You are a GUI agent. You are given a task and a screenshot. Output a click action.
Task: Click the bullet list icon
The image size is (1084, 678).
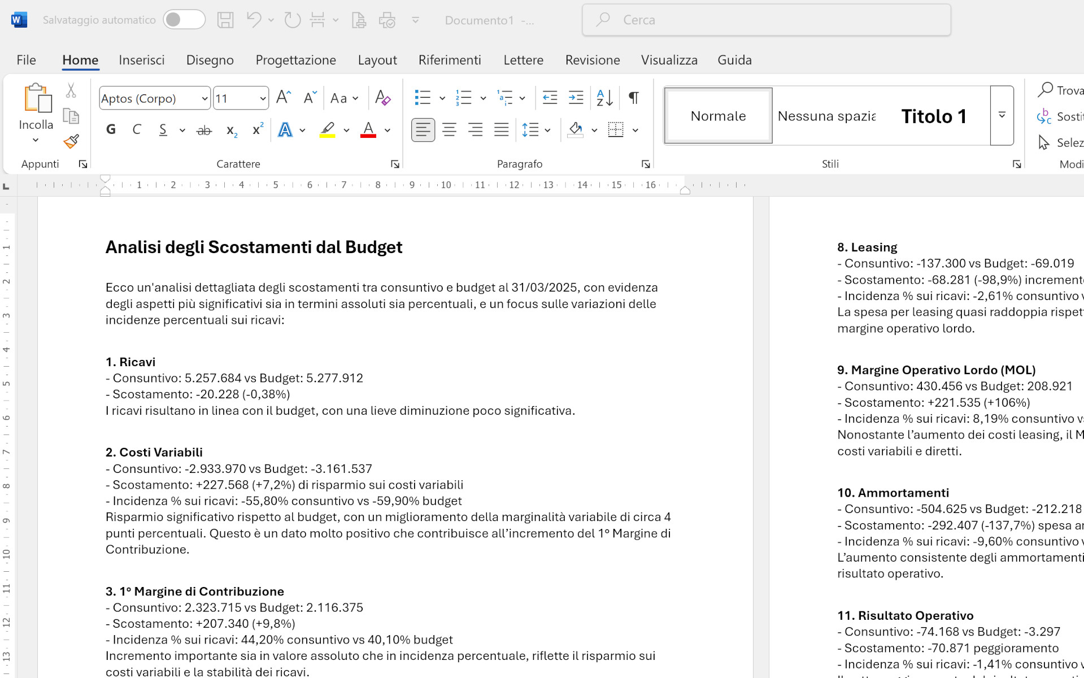(x=423, y=98)
